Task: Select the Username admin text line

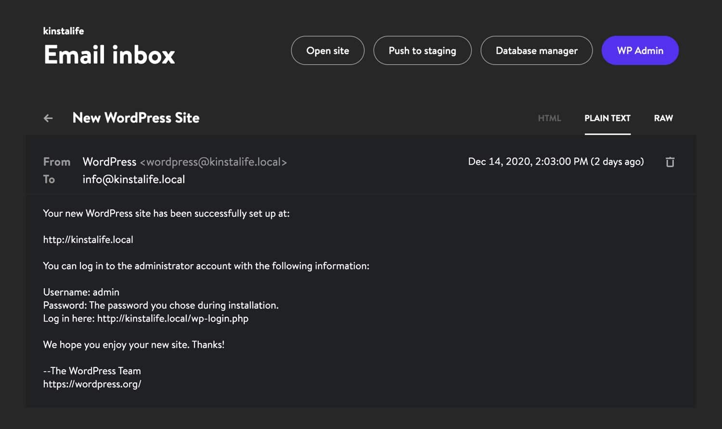Action: 81,292
